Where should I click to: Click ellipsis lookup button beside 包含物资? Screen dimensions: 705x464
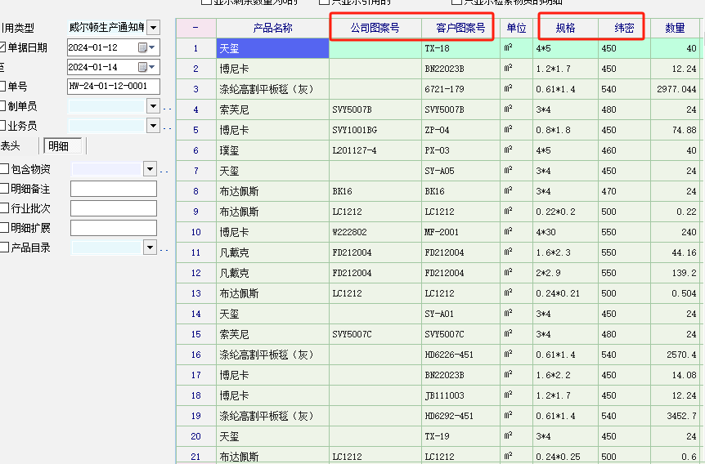(164, 169)
